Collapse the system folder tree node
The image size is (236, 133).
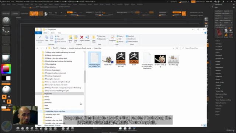tap(40, 108)
